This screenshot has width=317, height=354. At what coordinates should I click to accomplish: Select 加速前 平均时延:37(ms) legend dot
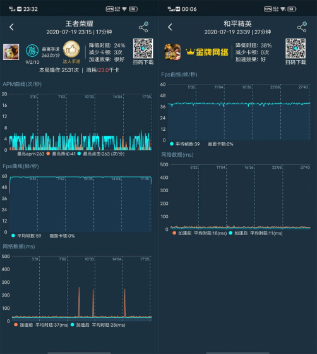tap(16, 325)
